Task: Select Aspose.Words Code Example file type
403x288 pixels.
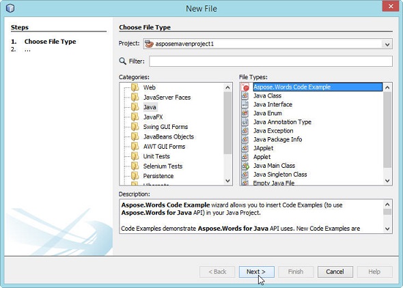Action: [318, 87]
